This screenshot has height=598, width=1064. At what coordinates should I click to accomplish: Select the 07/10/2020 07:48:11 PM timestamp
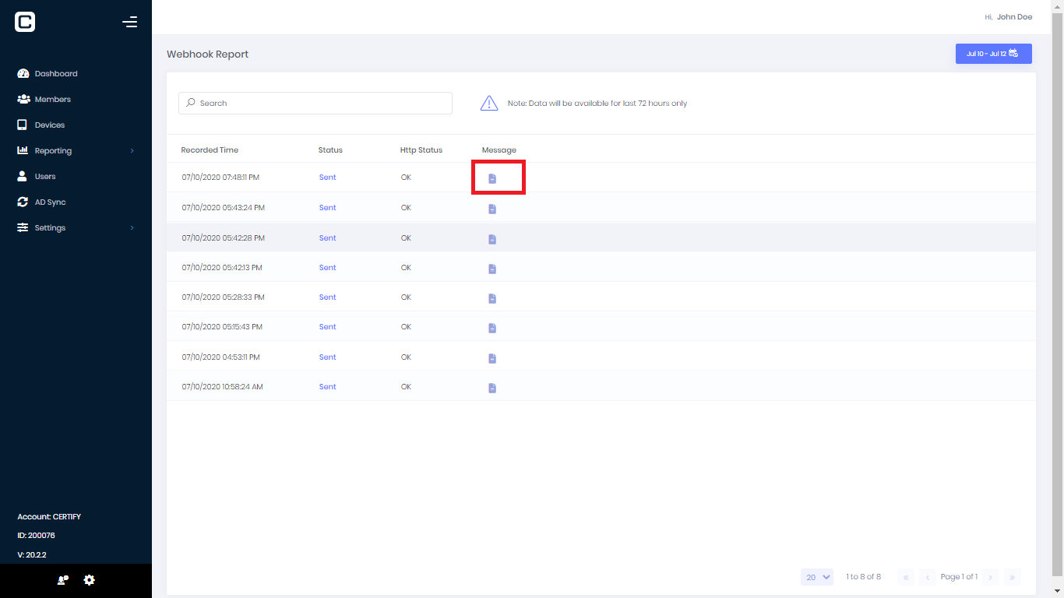click(x=220, y=178)
